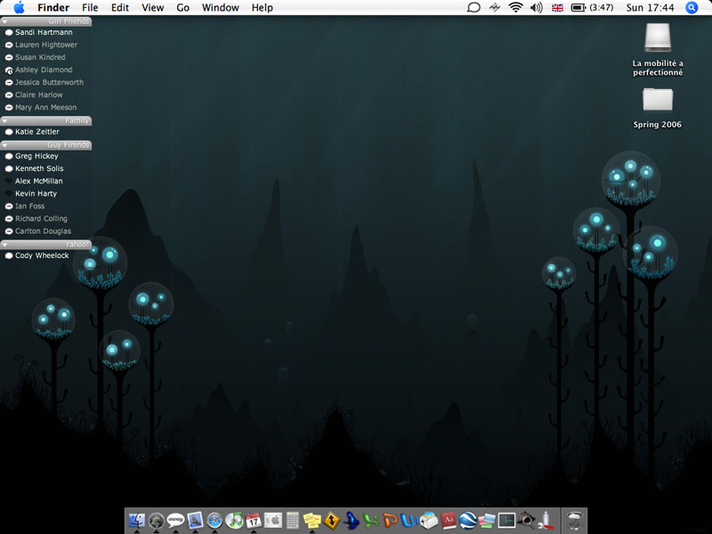
Task: Open the View menu
Action: [152, 8]
